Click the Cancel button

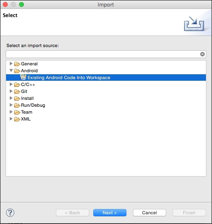click(x=149, y=213)
